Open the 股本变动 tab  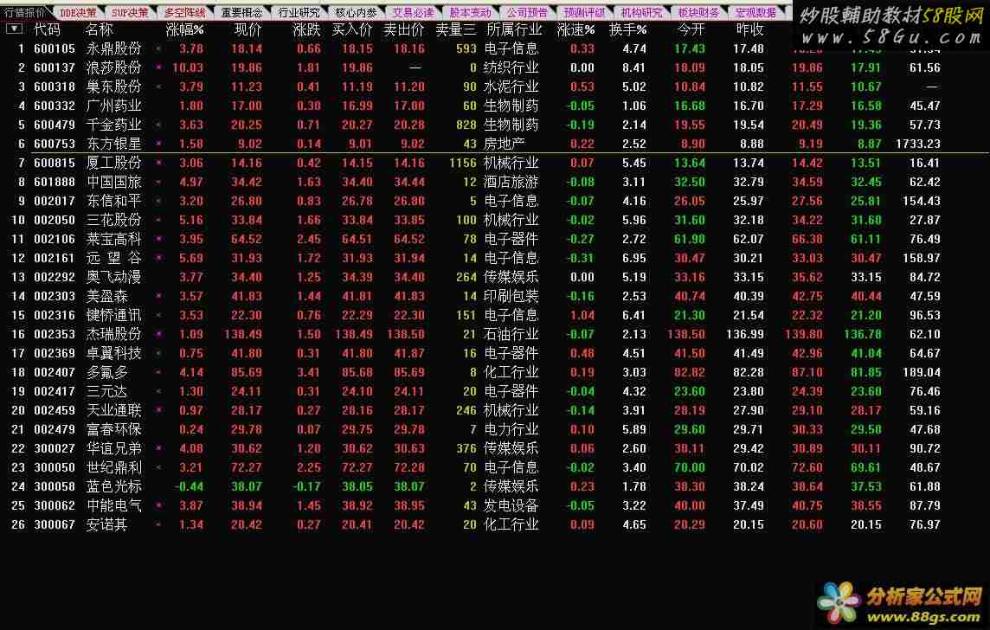(470, 12)
